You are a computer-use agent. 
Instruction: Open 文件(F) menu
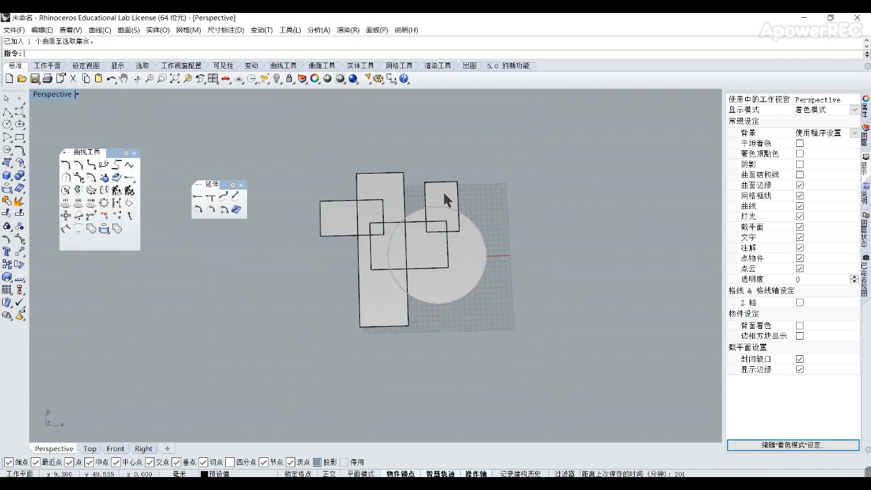14,30
